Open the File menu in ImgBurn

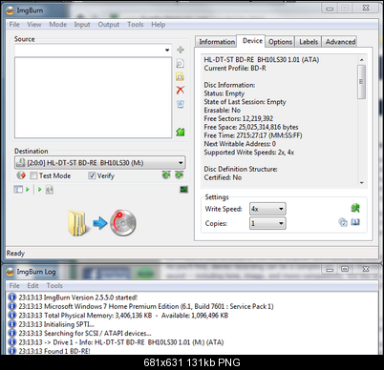[14, 25]
